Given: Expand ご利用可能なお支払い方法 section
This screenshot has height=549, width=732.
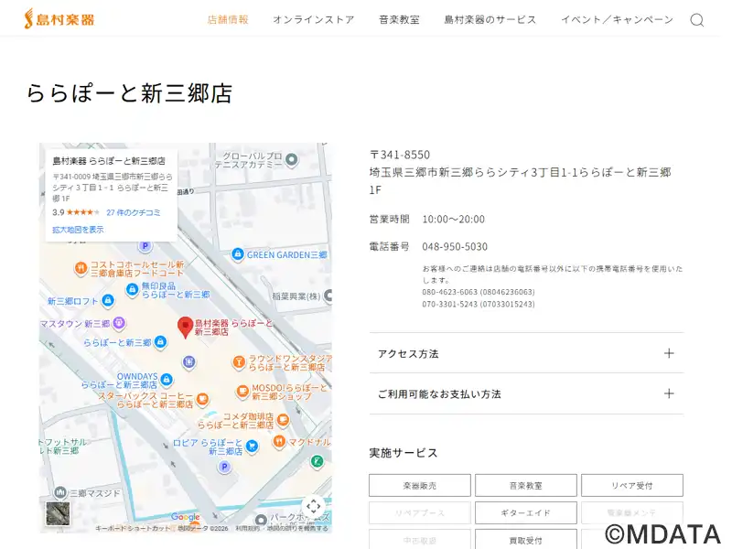Looking at the screenshot, I should coord(526,393).
